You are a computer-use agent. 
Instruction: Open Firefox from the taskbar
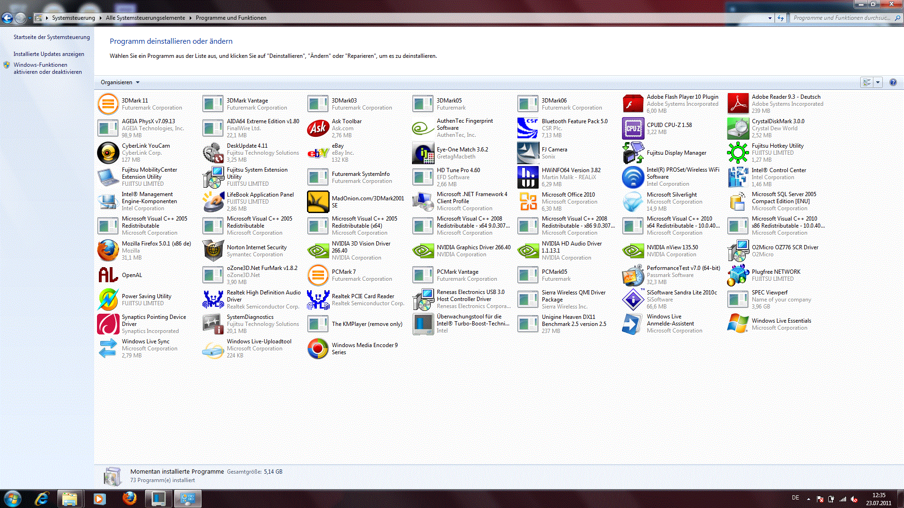coord(129,499)
